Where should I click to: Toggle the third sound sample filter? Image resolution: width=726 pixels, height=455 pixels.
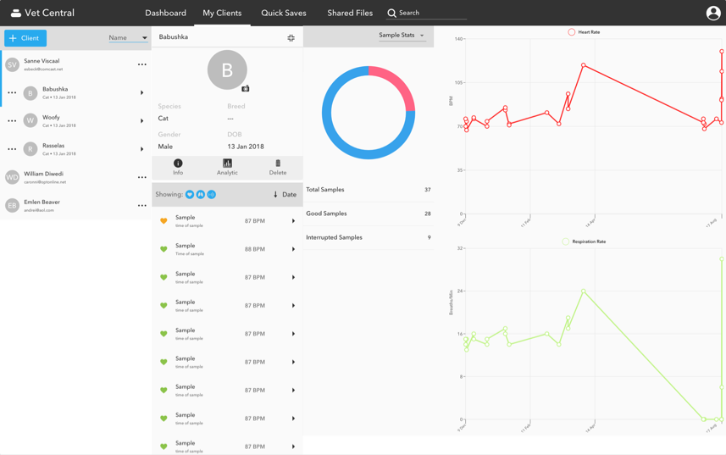212,195
